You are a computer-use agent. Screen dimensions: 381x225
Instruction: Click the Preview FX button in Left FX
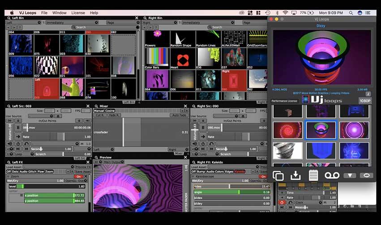pos(83,167)
